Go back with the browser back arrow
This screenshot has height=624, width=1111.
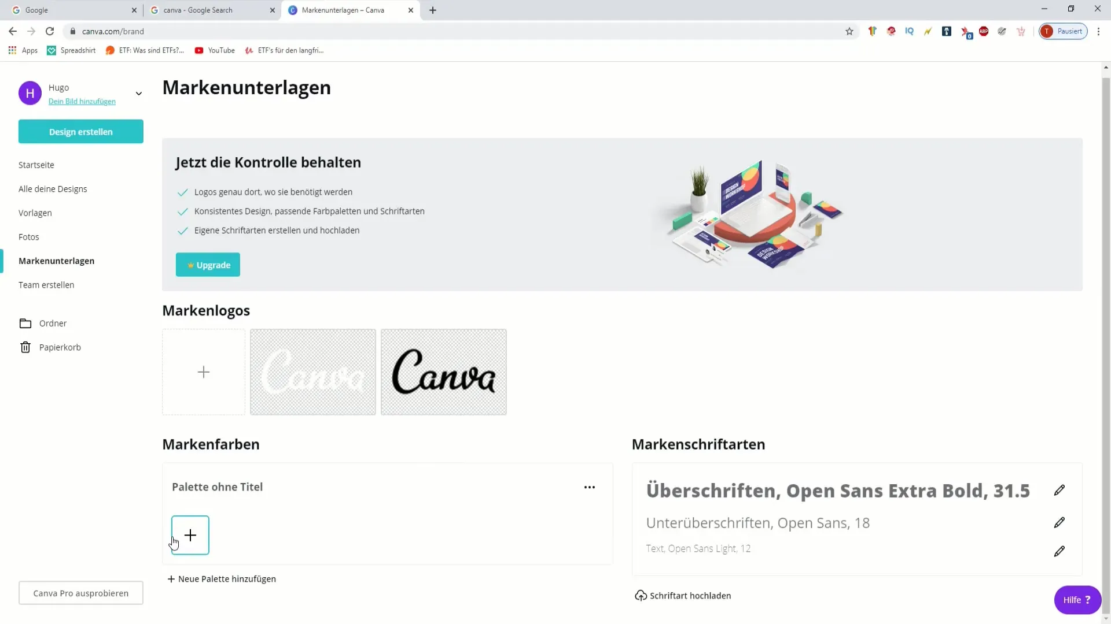(13, 31)
